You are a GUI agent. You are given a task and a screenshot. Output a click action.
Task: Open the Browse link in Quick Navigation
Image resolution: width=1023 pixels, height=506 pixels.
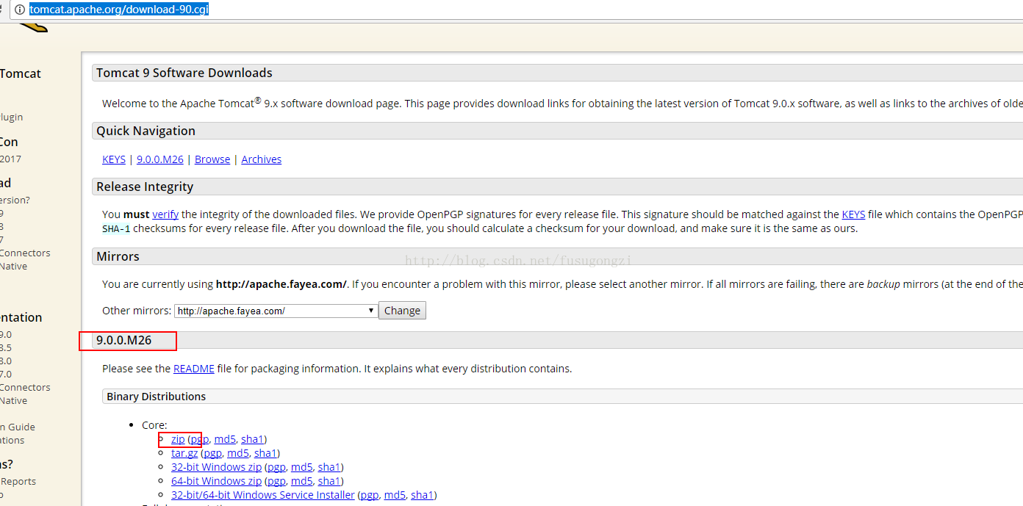click(212, 159)
